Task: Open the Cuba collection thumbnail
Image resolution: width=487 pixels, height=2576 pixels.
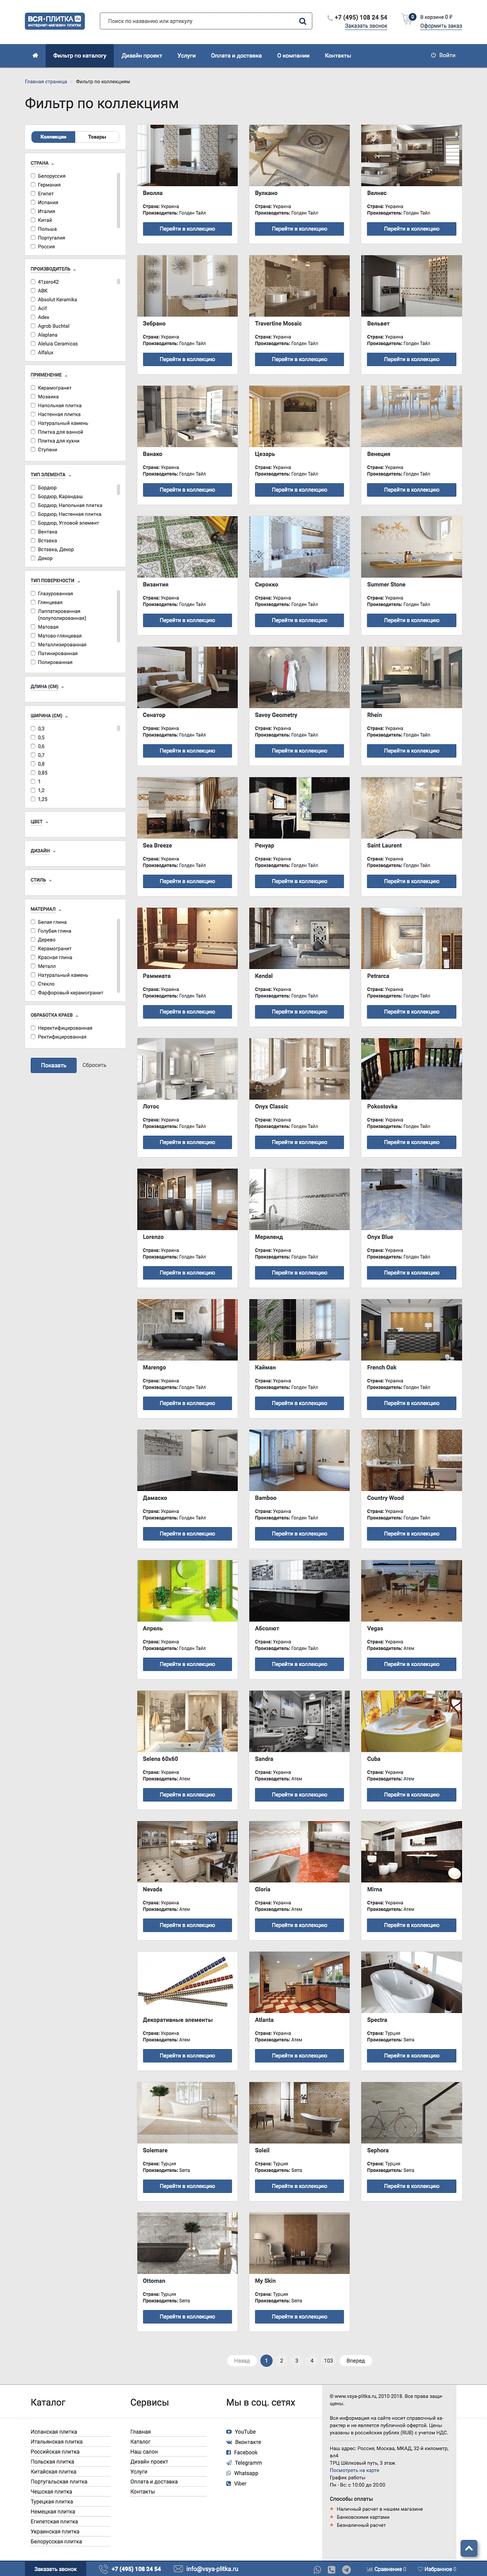Action: [x=411, y=1721]
